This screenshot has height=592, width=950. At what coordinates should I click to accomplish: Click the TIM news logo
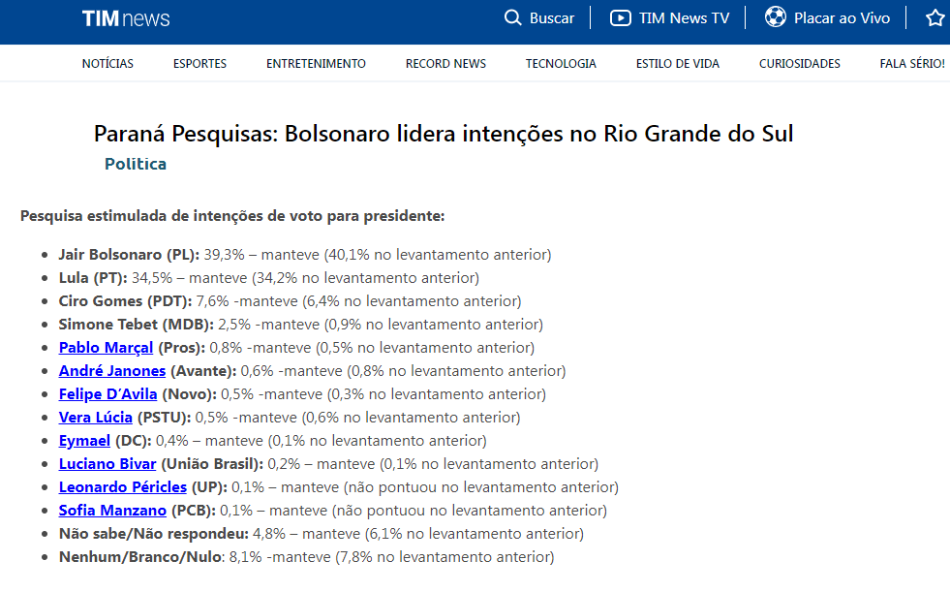tap(126, 18)
